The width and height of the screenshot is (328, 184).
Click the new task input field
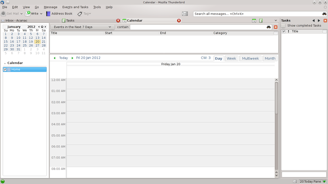pyautogui.click(x=304, y=174)
